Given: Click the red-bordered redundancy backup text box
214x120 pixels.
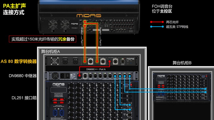Looking at the screenshot, I should 42,39.
